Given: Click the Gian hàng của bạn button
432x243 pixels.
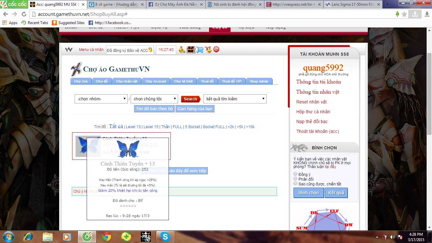Looking at the screenshot, I should [x=195, y=109].
